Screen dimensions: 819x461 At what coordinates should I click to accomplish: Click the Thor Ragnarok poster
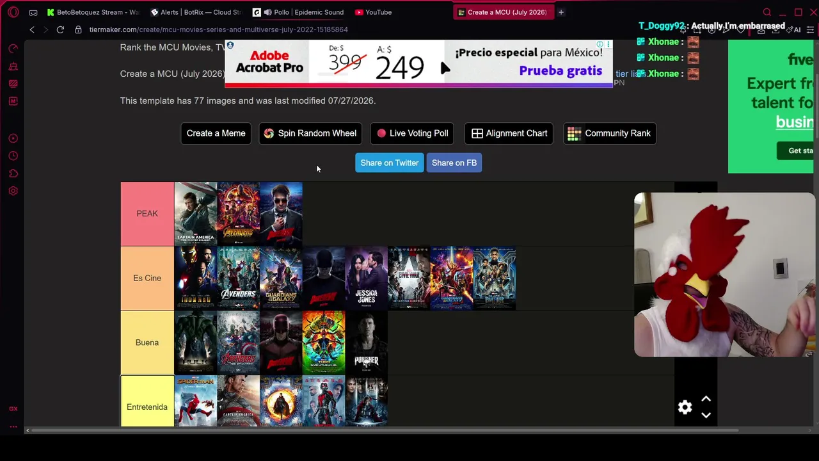tap(324, 343)
